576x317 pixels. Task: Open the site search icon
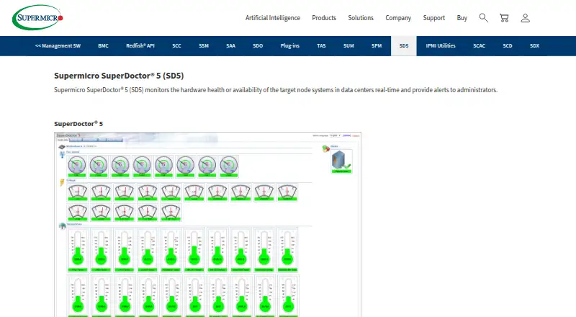click(x=483, y=18)
